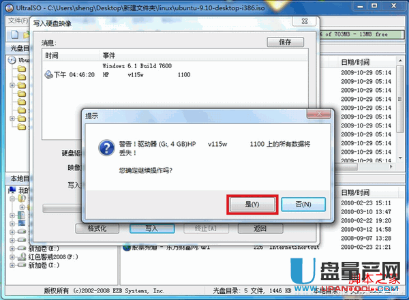The width and height of the screenshot is (409, 300).
Task: Click the hard drive icon of 新加卷 (I:)
Action: (x=22, y=265)
